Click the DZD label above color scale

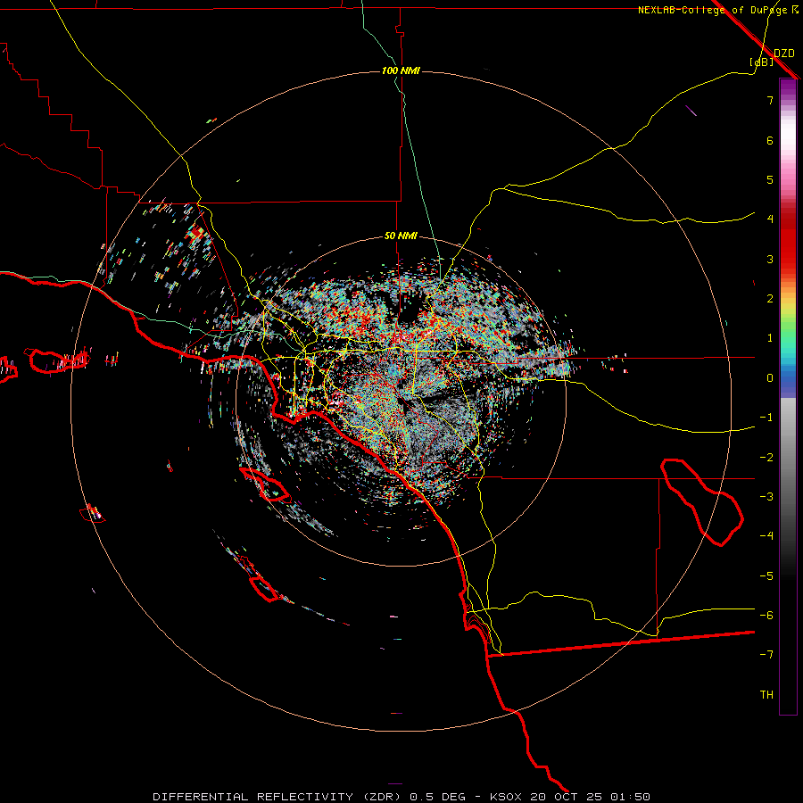point(784,54)
